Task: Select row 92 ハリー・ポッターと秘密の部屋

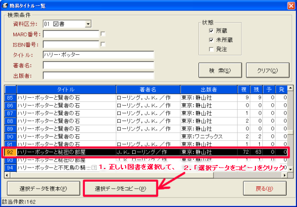Action: click(x=146, y=152)
